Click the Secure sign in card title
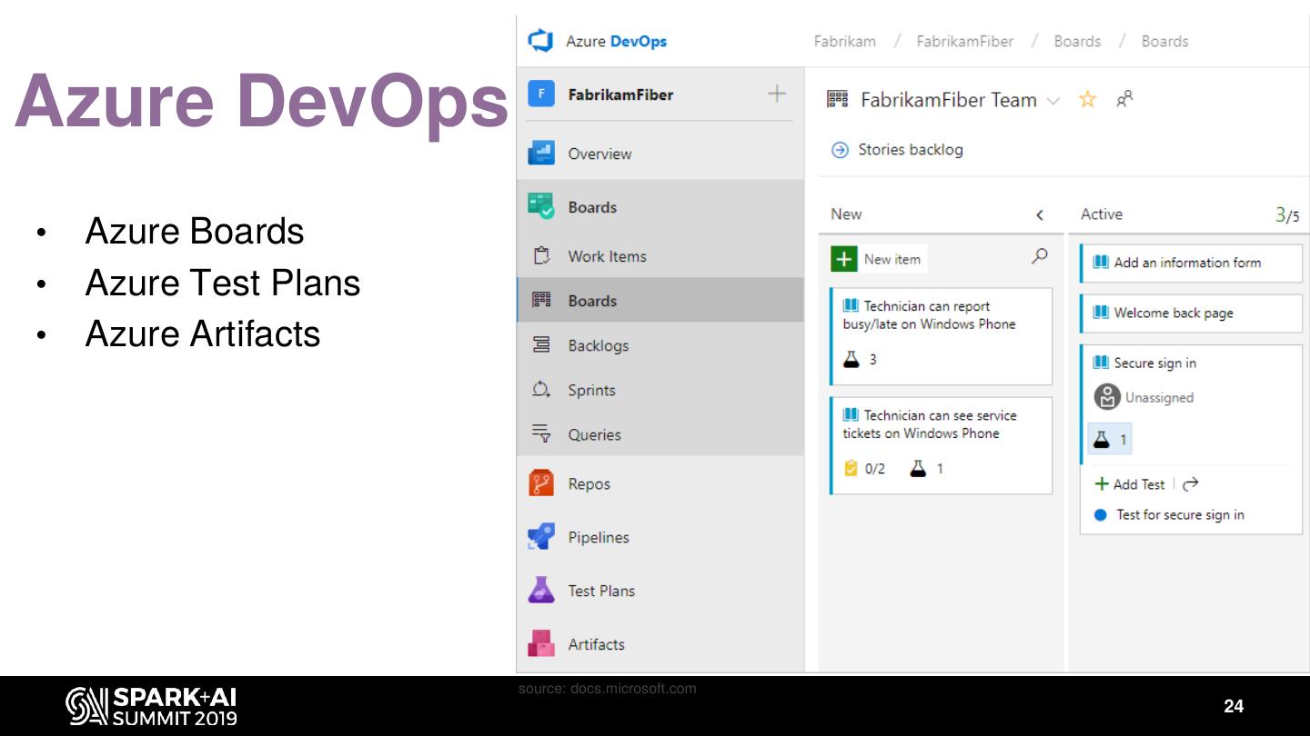The width and height of the screenshot is (1310, 736). tap(1155, 363)
